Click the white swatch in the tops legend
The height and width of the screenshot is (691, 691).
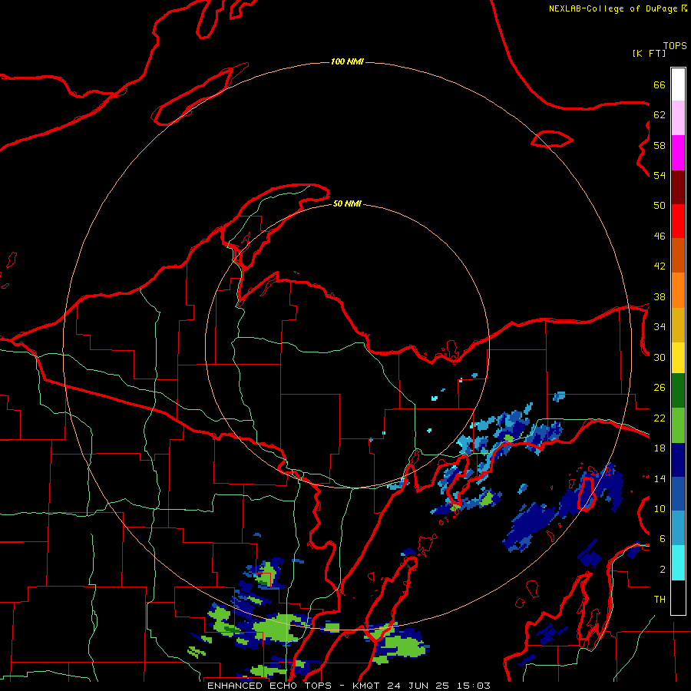click(678, 84)
